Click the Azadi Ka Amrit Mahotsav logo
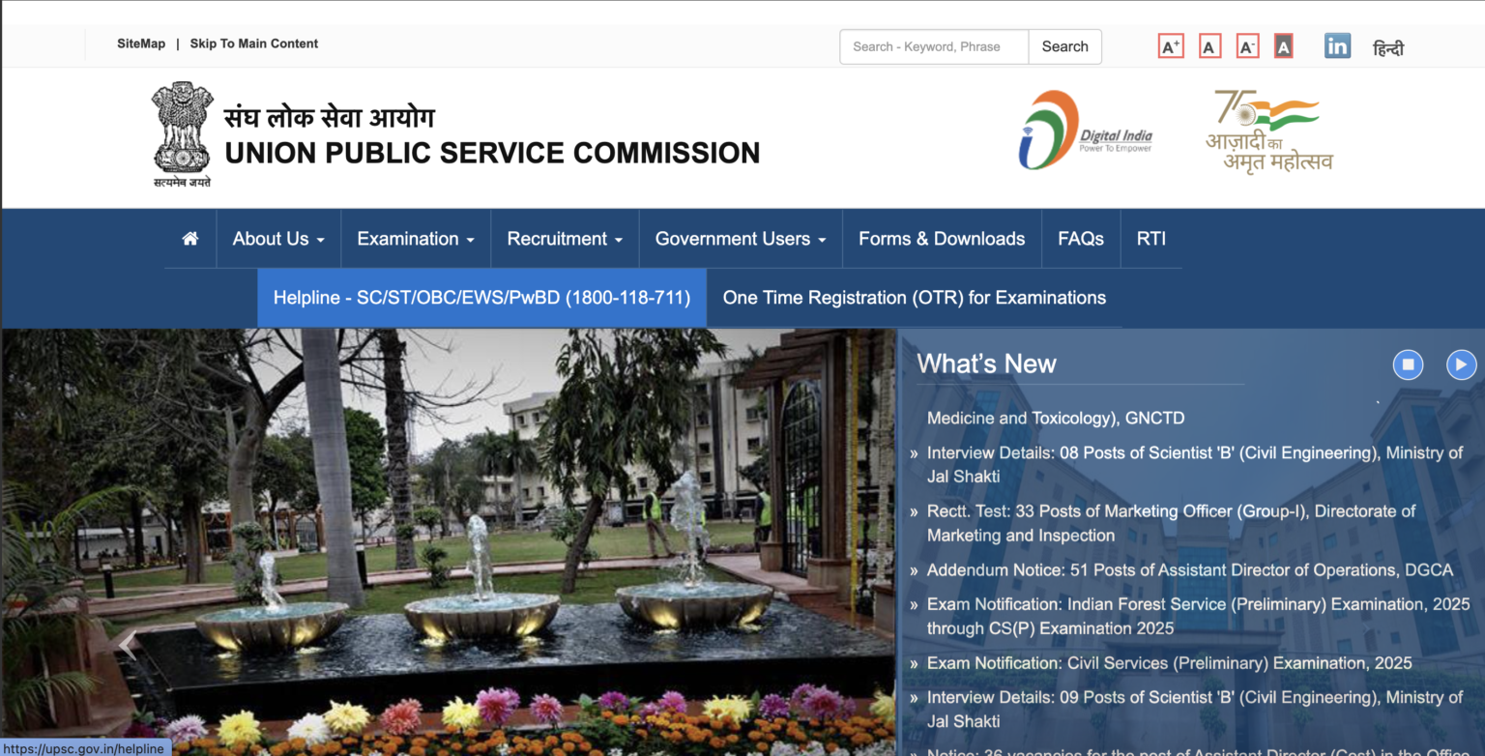Image resolution: width=1485 pixels, height=756 pixels. pos(1267,129)
